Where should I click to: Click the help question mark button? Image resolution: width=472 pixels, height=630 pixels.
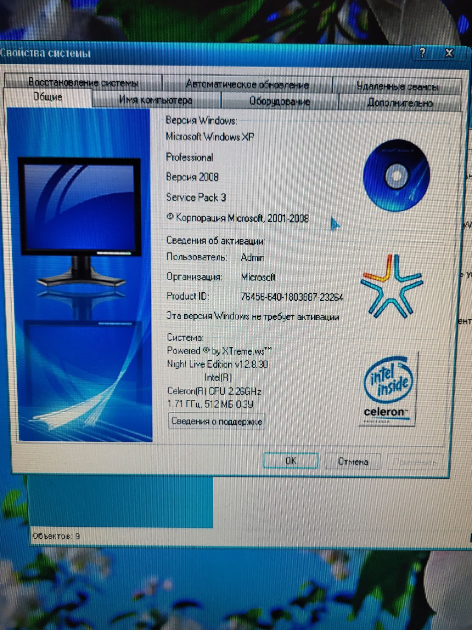coord(422,53)
